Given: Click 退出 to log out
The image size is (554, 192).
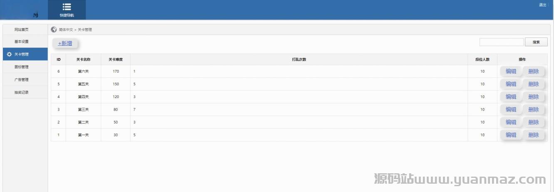Looking at the screenshot, I should pyautogui.click(x=542, y=5).
